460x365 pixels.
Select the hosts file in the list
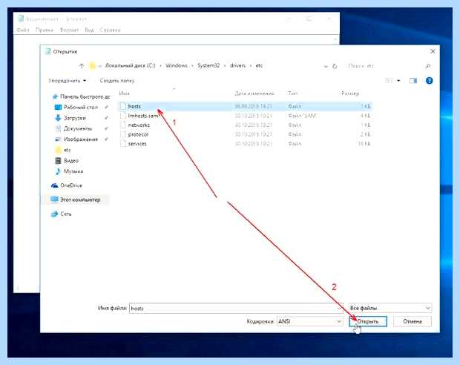click(246, 106)
